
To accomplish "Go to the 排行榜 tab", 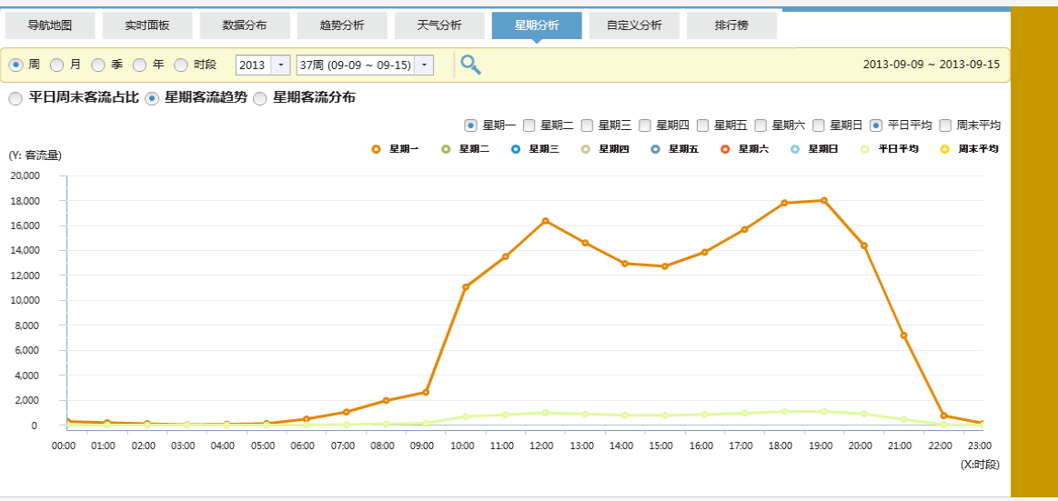I will [x=731, y=26].
